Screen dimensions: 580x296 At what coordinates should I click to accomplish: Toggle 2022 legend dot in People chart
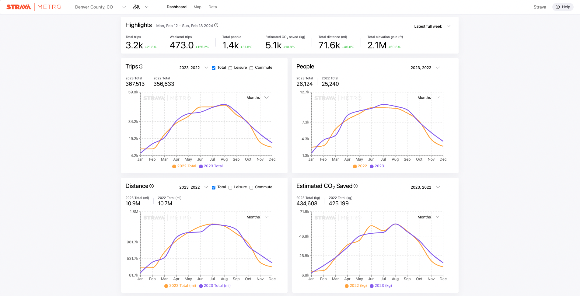pyautogui.click(x=355, y=166)
